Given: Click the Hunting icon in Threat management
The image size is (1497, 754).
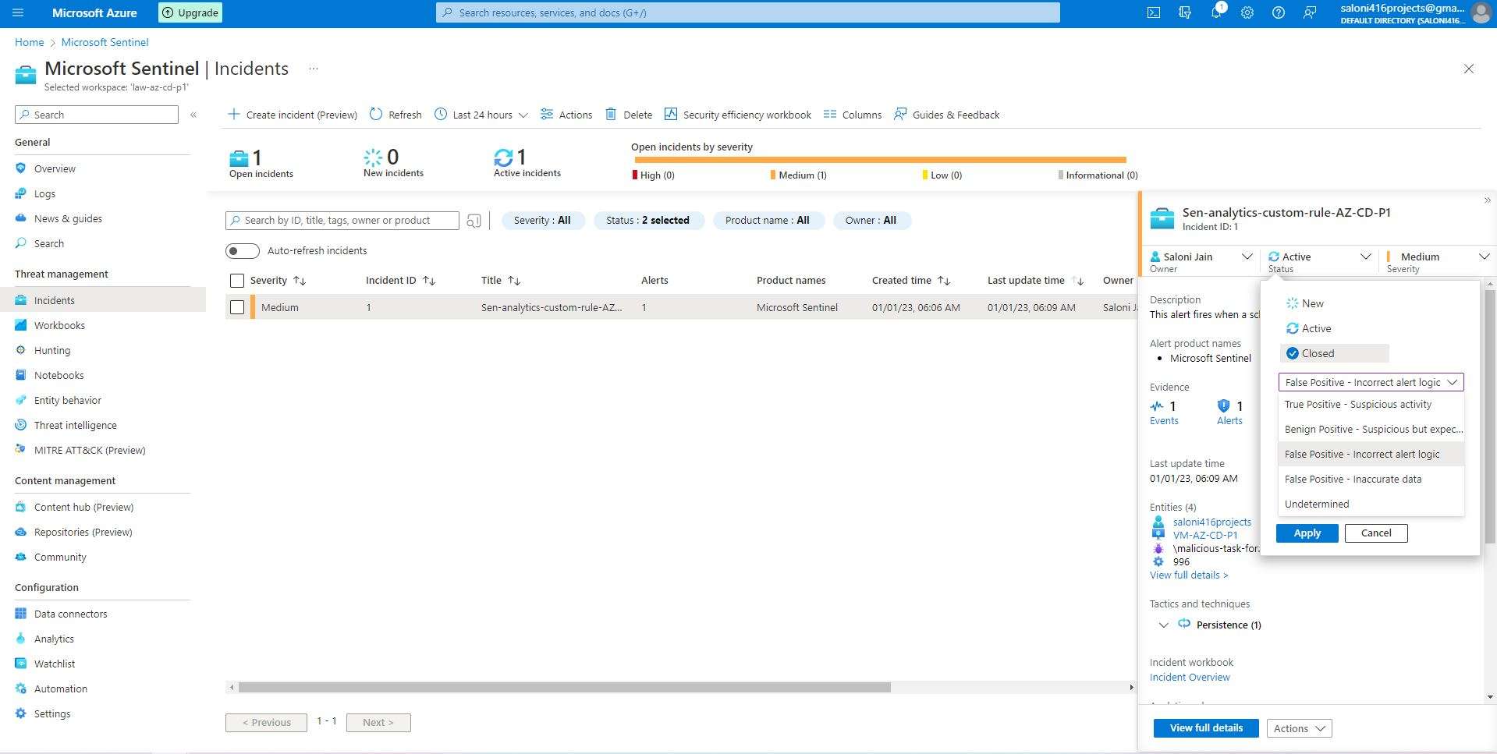Looking at the screenshot, I should 21,350.
